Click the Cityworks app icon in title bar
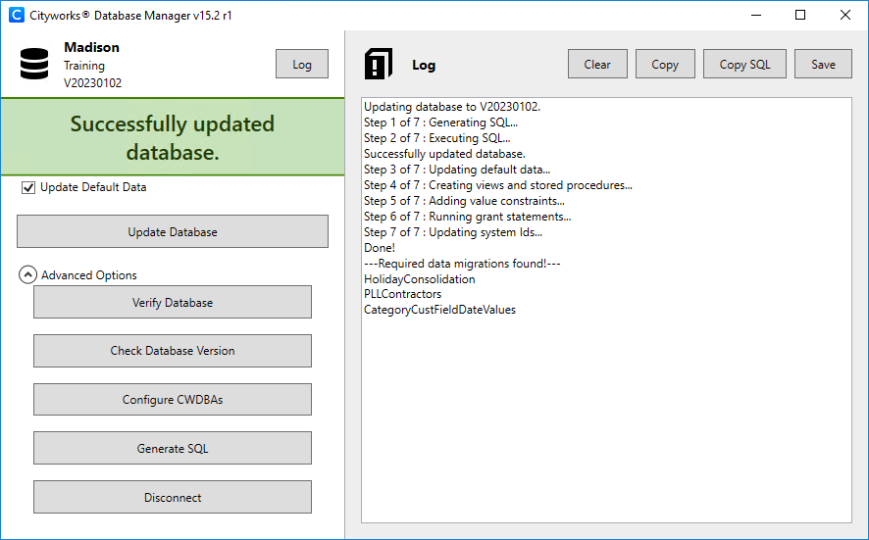The image size is (869, 540). pyautogui.click(x=16, y=16)
